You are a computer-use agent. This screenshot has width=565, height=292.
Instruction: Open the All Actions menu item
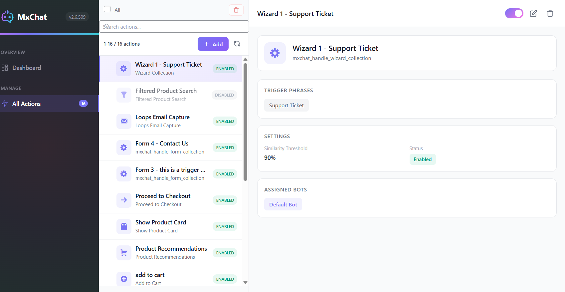click(x=49, y=104)
